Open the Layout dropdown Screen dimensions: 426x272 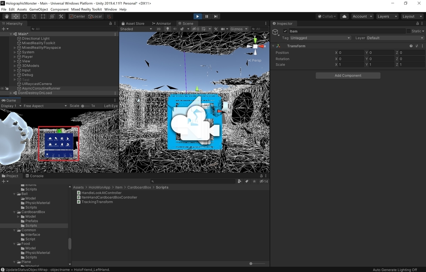coord(412,16)
